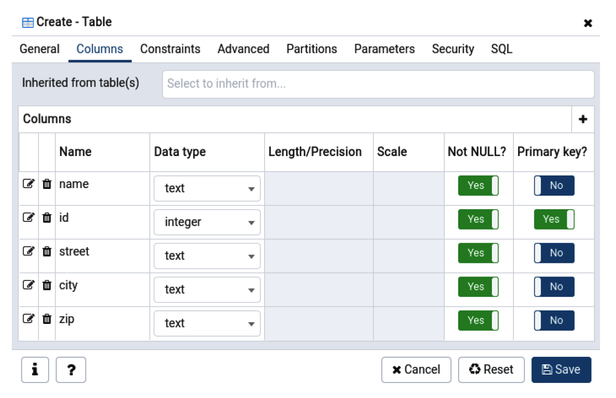Add a new column with plus icon

(x=583, y=119)
